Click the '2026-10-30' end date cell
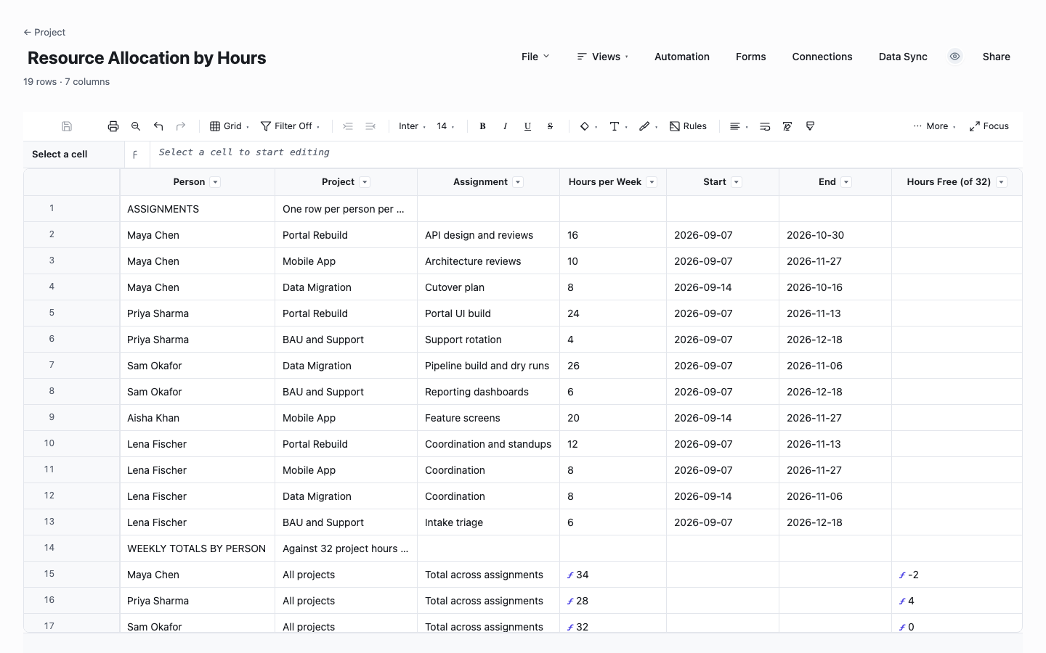Image resolution: width=1046 pixels, height=653 pixels. point(835,235)
